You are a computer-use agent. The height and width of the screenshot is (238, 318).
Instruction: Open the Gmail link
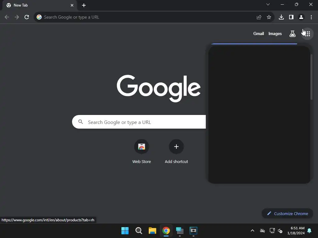(258, 33)
